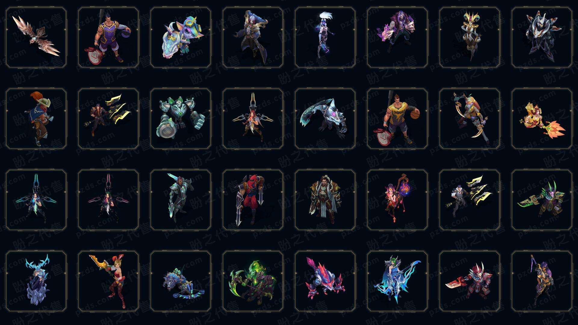The width and height of the screenshot is (578, 325).
Task: Select the bronze winged bird skin tile
Action: pos(36,37)
